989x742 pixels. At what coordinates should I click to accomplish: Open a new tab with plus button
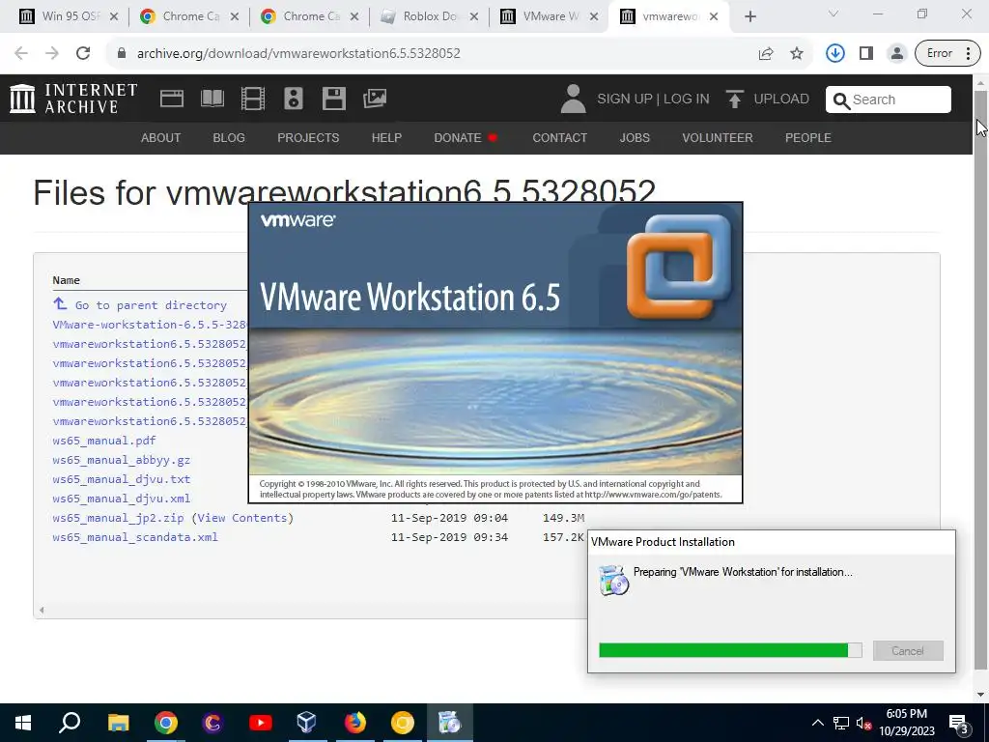pyautogui.click(x=749, y=16)
